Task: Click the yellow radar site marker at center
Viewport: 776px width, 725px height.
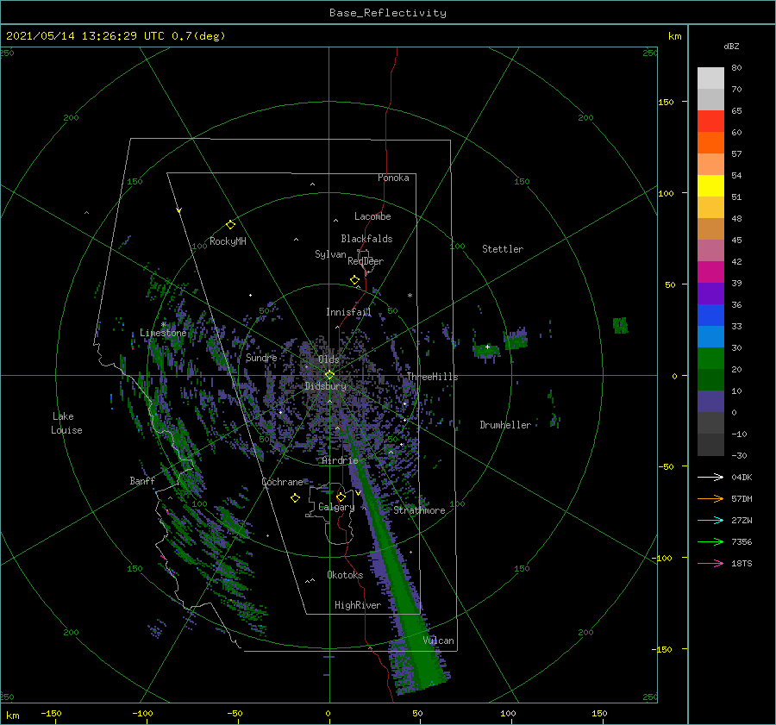Action: (x=329, y=375)
